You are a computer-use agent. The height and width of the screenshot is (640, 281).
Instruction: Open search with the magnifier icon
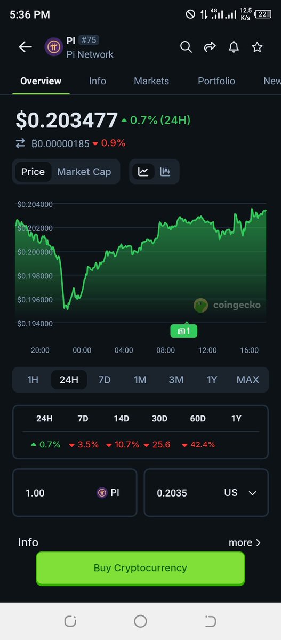click(x=186, y=47)
